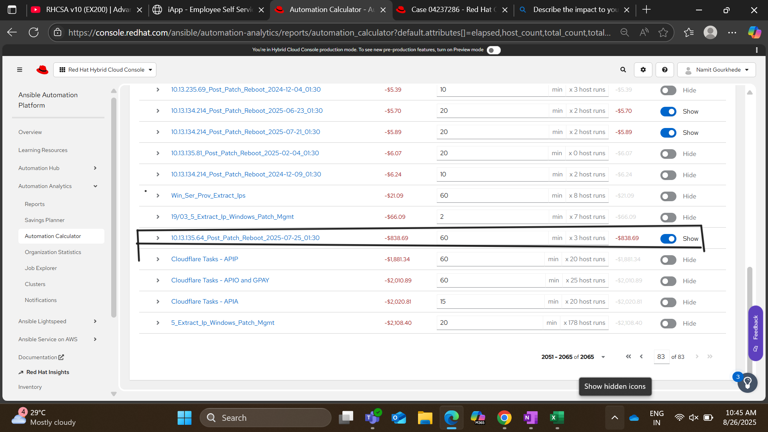
Task: Open the Feedback side button
Action: [755, 333]
